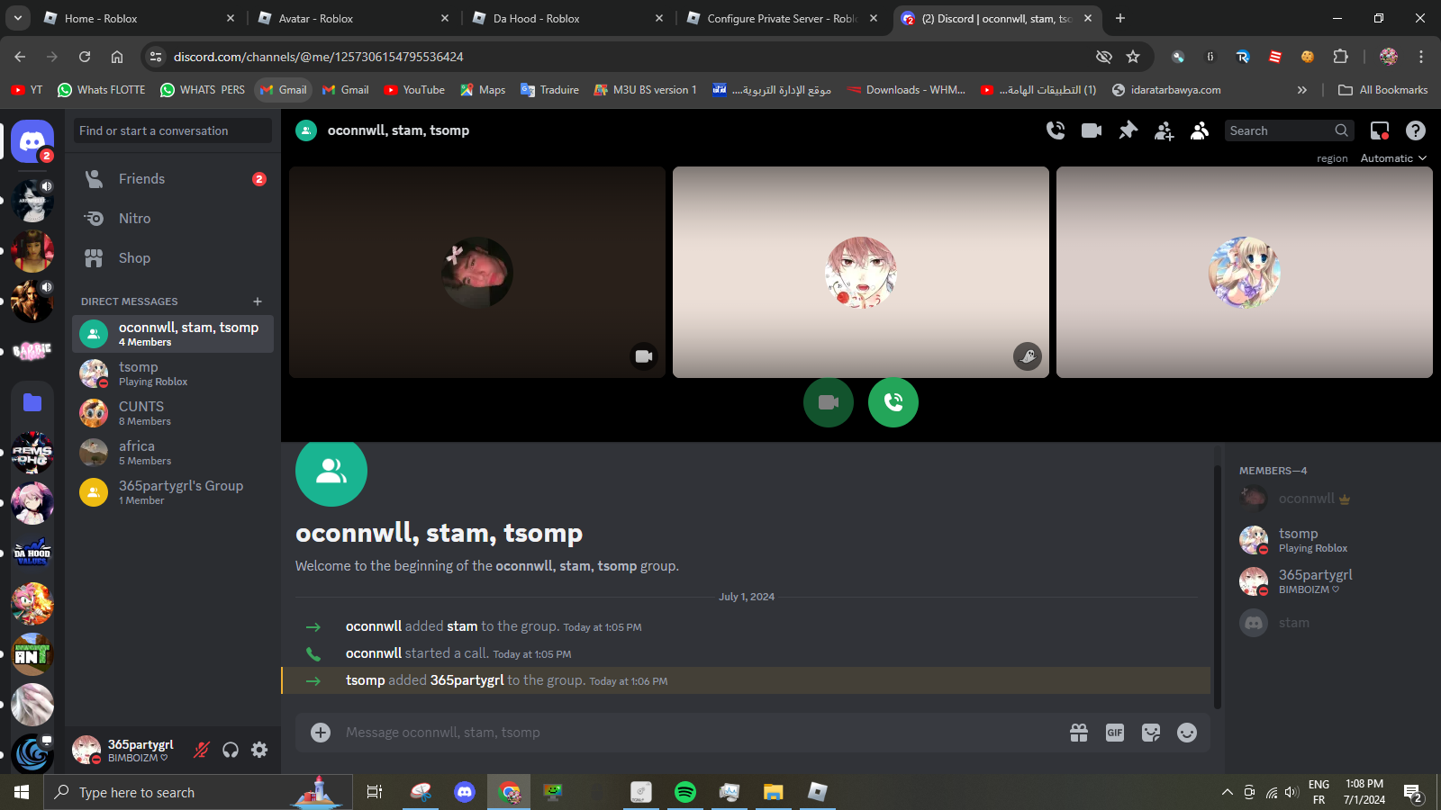Start video call from header camera icon
1441x810 pixels.
(1092, 130)
